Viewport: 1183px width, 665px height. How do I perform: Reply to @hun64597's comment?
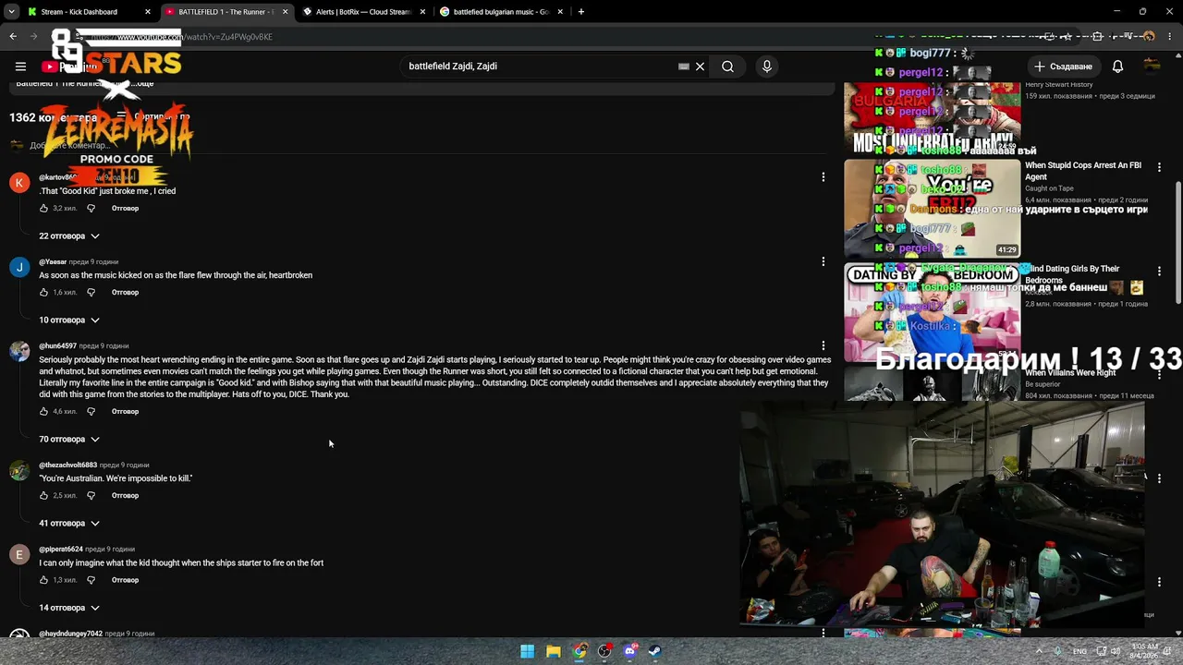[x=125, y=411]
